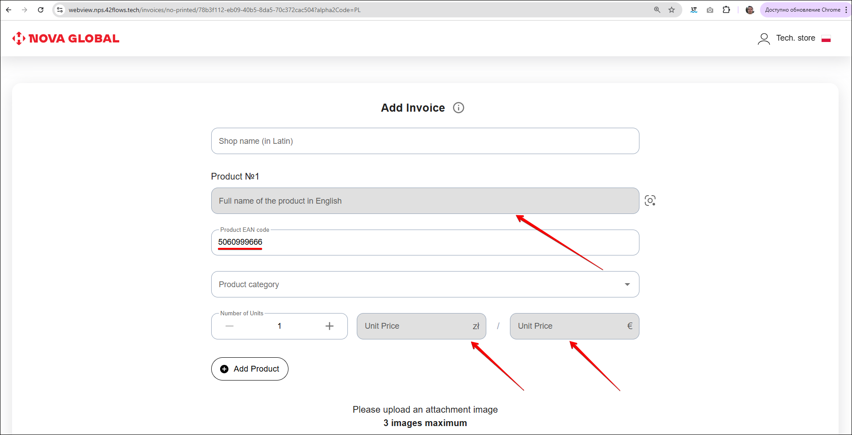Open the browser zoom magnifier icon
This screenshot has height=435, width=852.
point(657,10)
